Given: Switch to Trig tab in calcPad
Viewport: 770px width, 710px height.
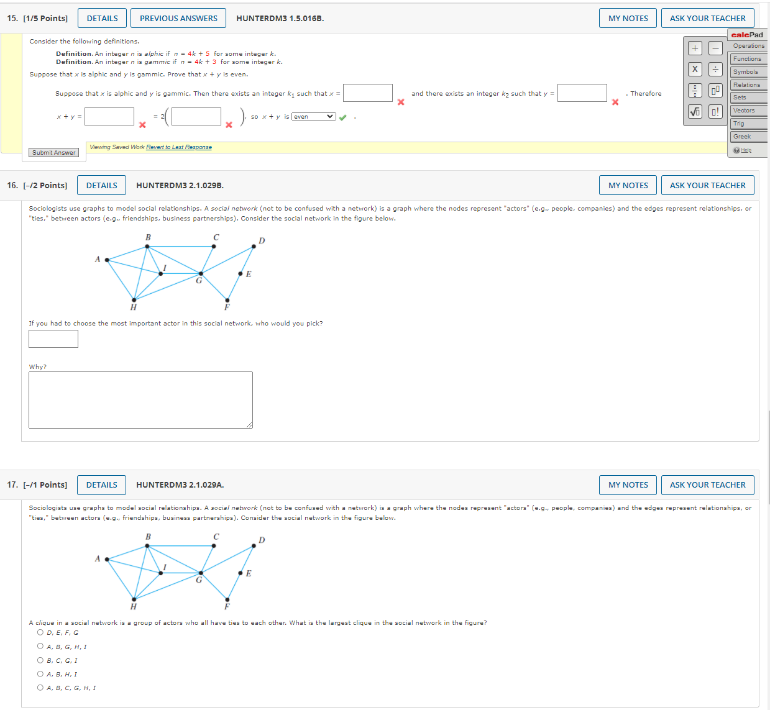Looking at the screenshot, I should pyautogui.click(x=748, y=124).
